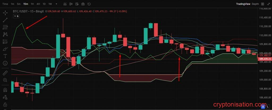Collapse the indicator legend showing 6
Image resolution: width=272 pixels, height=110 pixels.
tap(16, 16)
